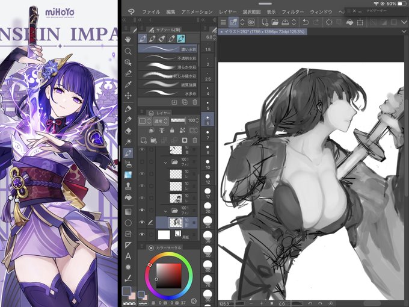Hide the selected sketch layer eye icon

[x=142, y=222]
